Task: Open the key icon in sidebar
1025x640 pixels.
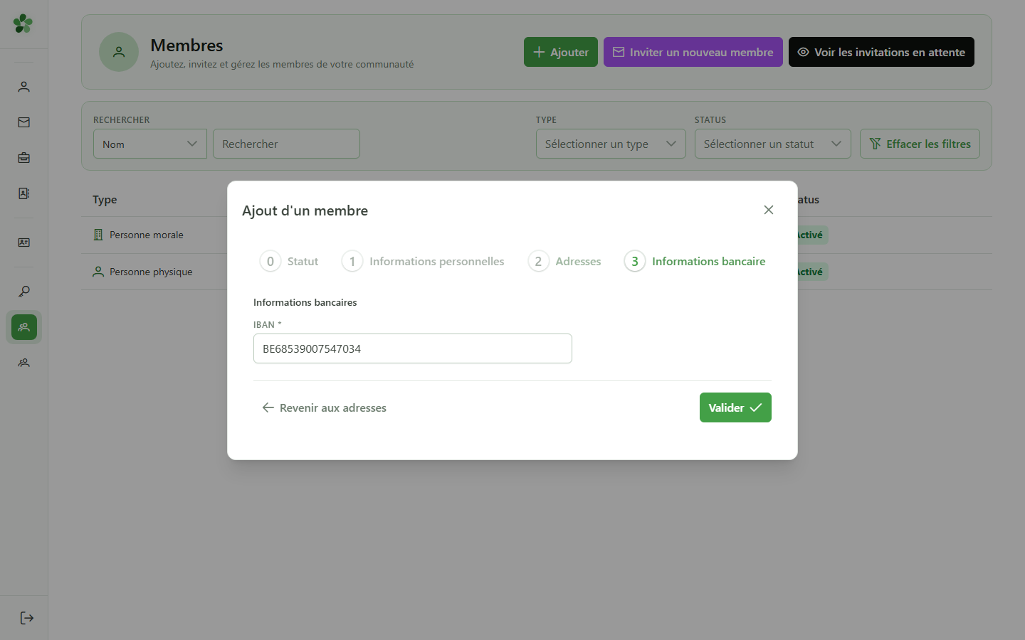Action: [x=23, y=292]
